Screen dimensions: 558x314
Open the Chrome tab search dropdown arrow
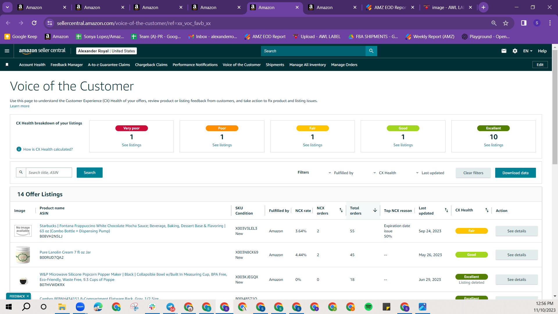point(7,7)
